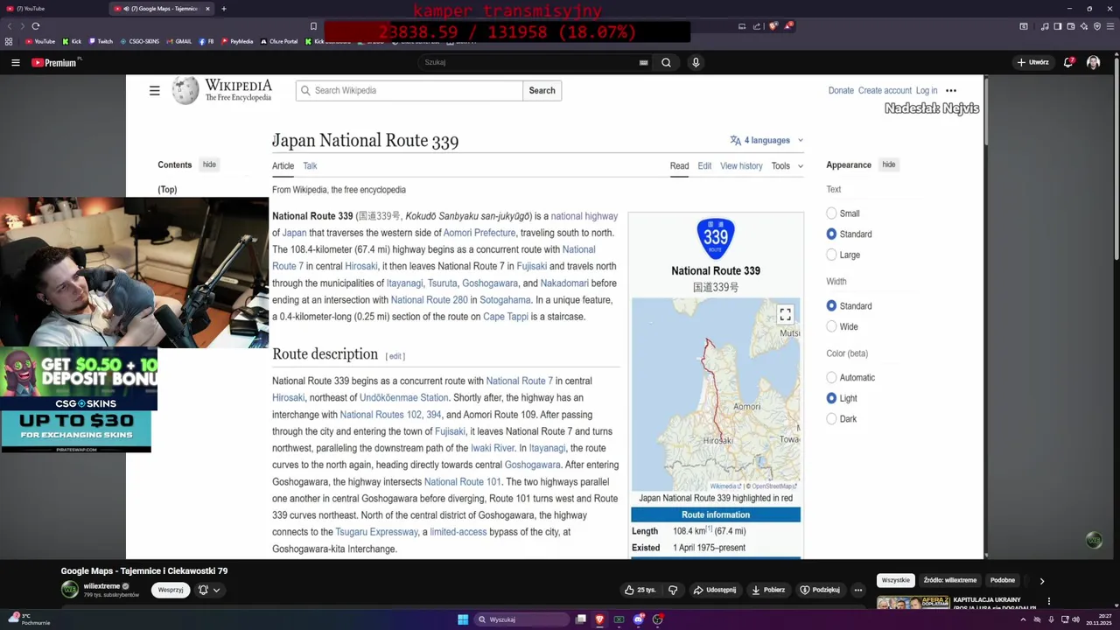Open Brave browser from the taskbar
Viewport: 1120px width, 630px height.
coord(599,619)
